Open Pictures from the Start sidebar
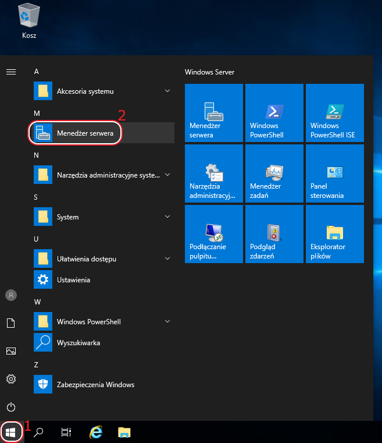 tap(11, 351)
